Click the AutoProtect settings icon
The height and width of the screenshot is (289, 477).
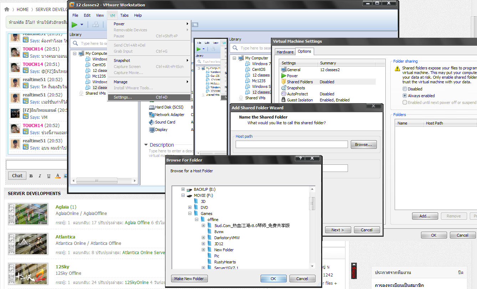point(284,94)
